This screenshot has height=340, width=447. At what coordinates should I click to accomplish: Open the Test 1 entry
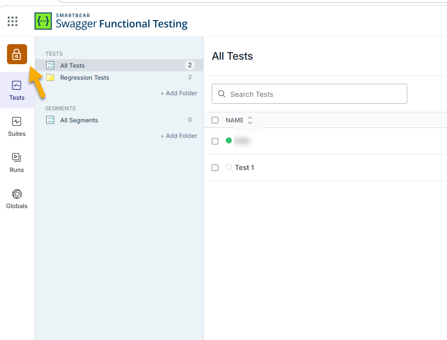coord(244,167)
